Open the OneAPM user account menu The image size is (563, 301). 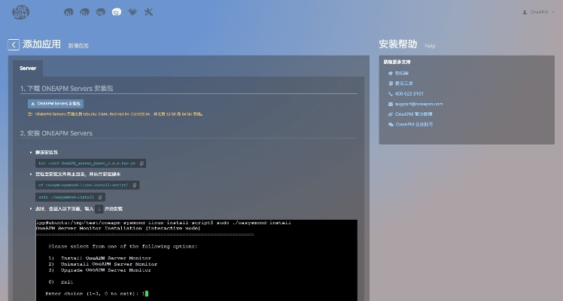[x=535, y=12]
